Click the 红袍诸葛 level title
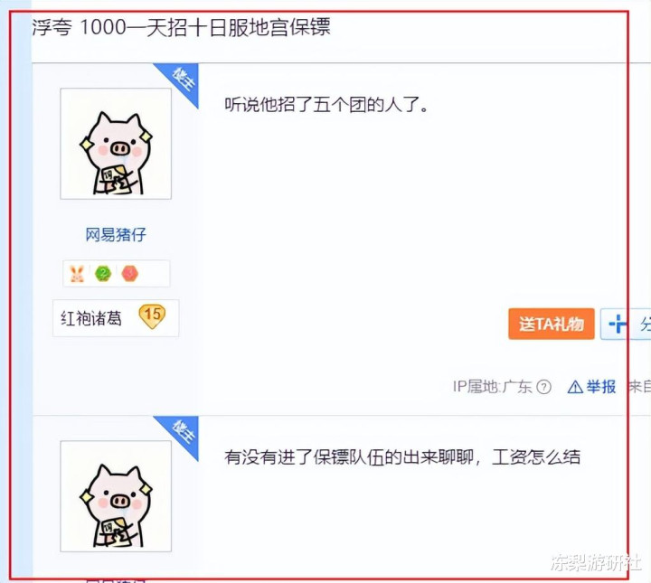This screenshot has height=583, width=651. click(x=91, y=318)
